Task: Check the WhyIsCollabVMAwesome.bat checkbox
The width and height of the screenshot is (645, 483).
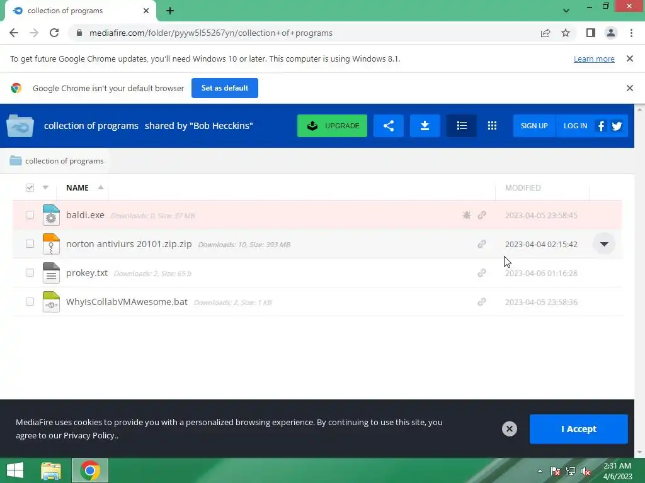Action: (30, 302)
